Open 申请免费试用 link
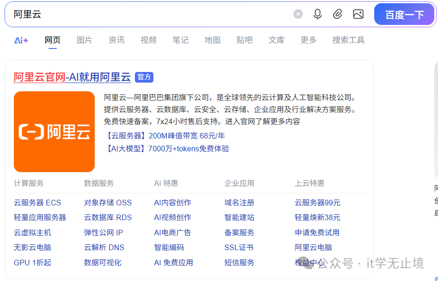The width and height of the screenshot is (438, 281). (x=317, y=233)
